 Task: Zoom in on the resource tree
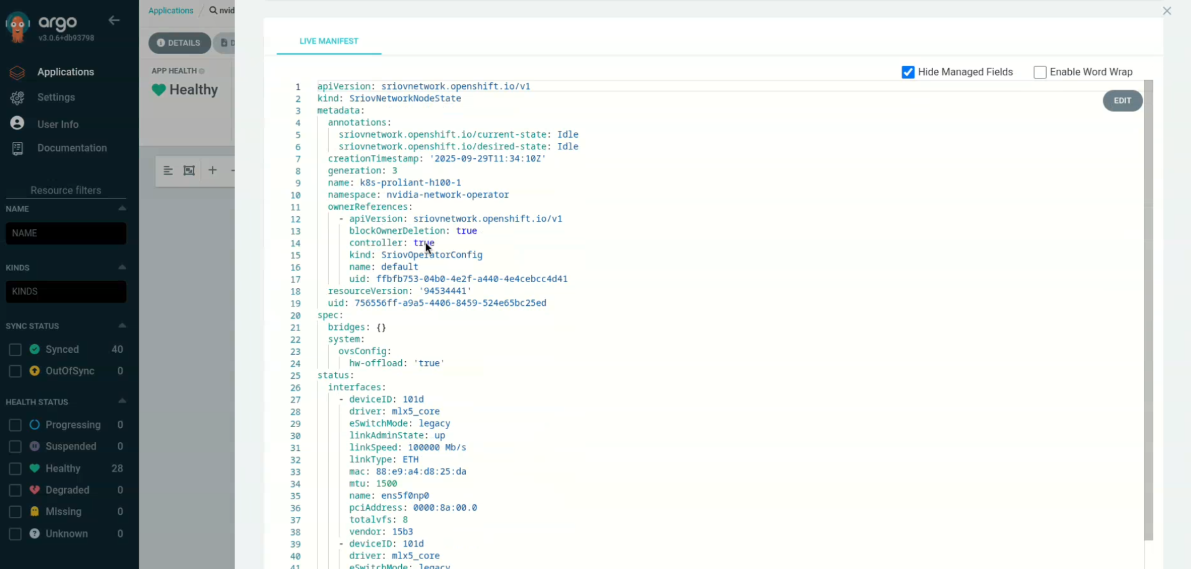(x=212, y=170)
